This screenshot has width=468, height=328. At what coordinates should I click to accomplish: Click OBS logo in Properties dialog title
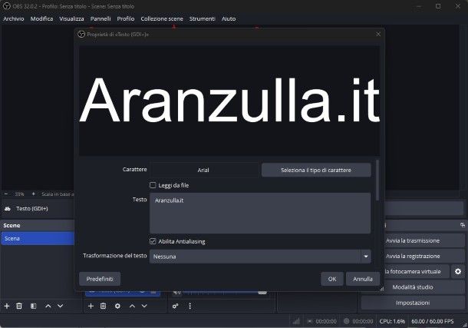click(81, 34)
